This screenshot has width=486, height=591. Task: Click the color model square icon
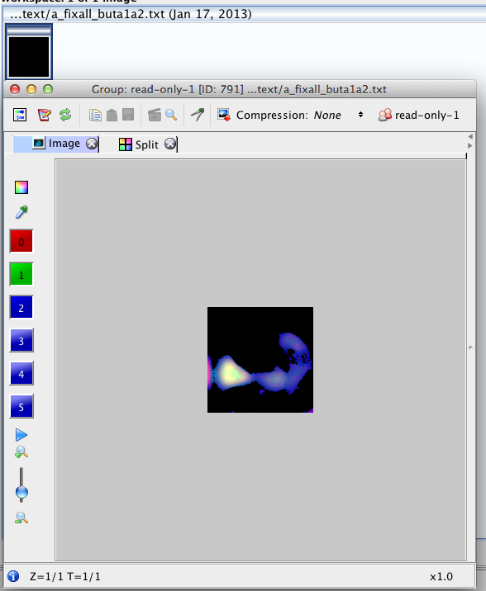click(x=21, y=187)
